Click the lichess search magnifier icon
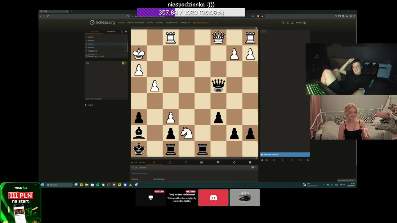Image resolution: width=397 pixels, height=223 pixels. pos(283,23)
